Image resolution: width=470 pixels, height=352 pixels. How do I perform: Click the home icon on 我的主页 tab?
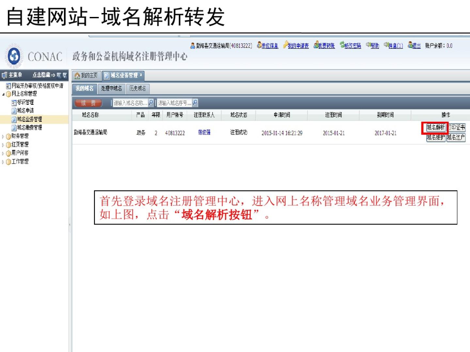point(77,76)
